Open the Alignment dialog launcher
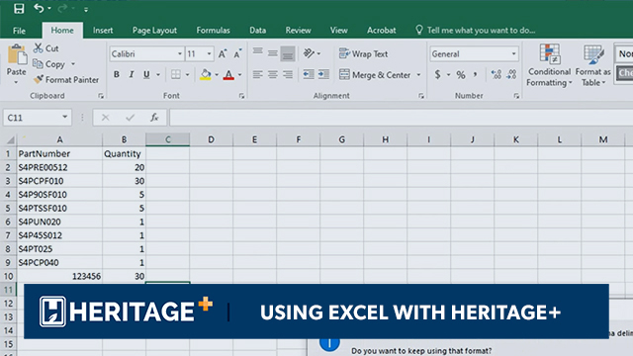Viewport: 633px width, 356px height. (x=421, y=96)
